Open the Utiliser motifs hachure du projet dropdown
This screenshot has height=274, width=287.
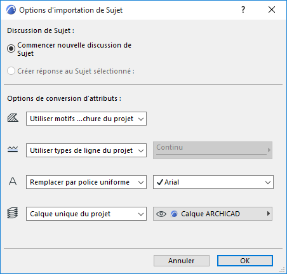point(86,119)
